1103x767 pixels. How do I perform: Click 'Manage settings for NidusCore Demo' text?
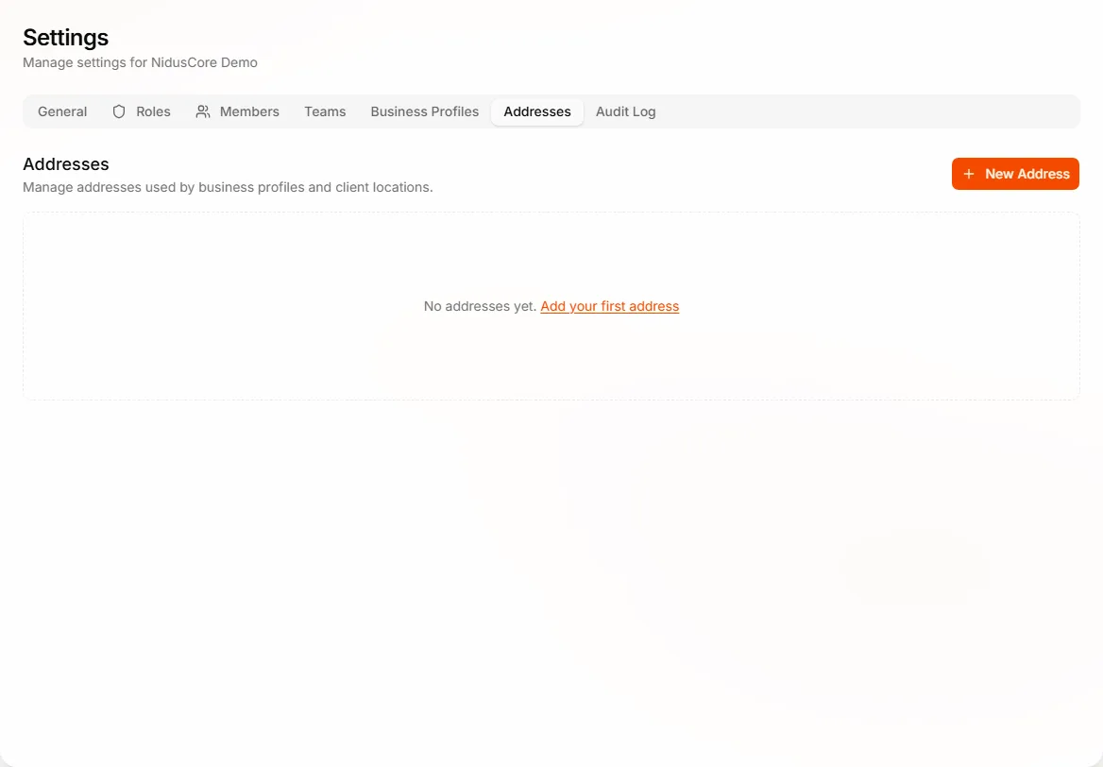pyautogui.click(x=140, y=62)
